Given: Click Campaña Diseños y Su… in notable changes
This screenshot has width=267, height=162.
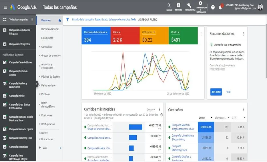Looking at the screenshot, I should (x=99, y=148).
